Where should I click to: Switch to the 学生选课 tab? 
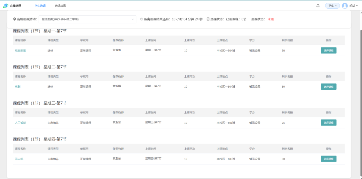click(x=40, y=6)
